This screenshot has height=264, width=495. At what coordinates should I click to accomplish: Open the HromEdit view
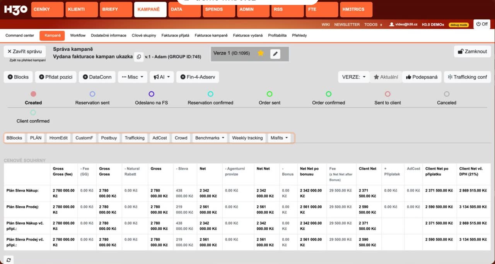[58, 138]
